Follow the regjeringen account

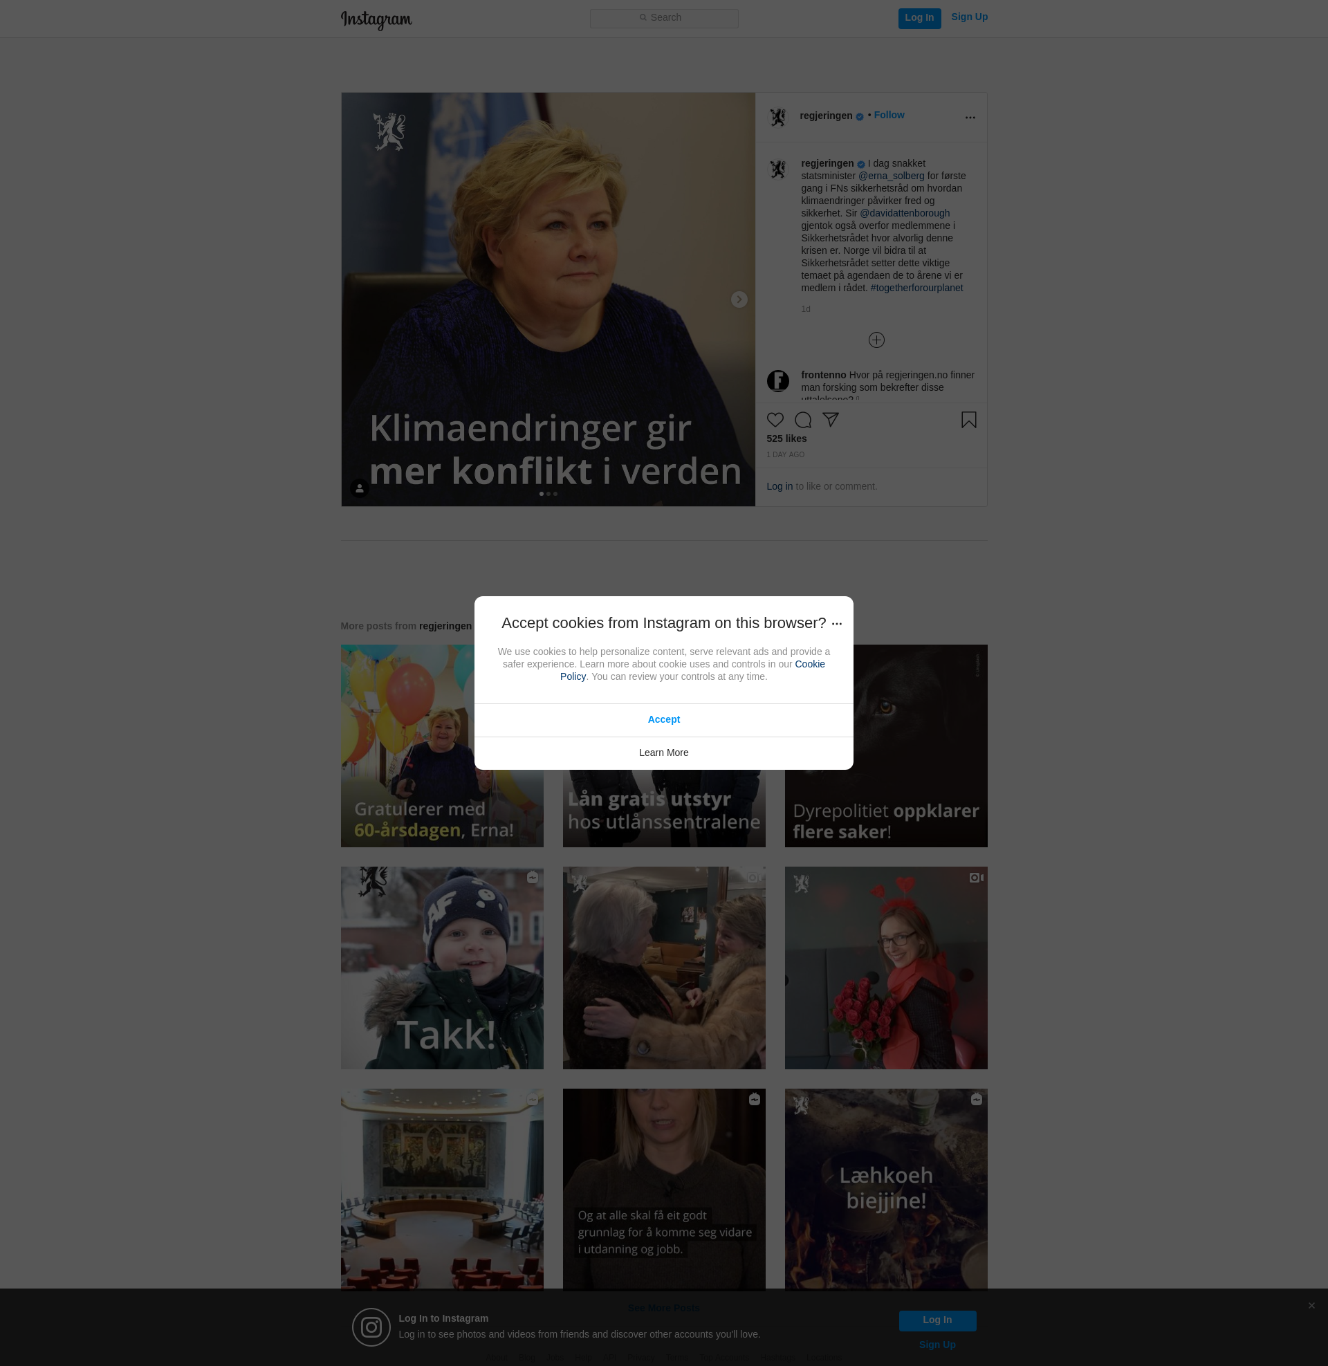(x=889, y=115)
